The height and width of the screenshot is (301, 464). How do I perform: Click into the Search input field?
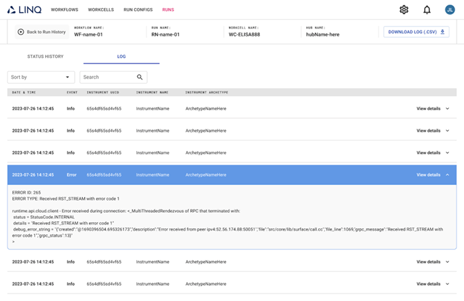pos(106,77)
